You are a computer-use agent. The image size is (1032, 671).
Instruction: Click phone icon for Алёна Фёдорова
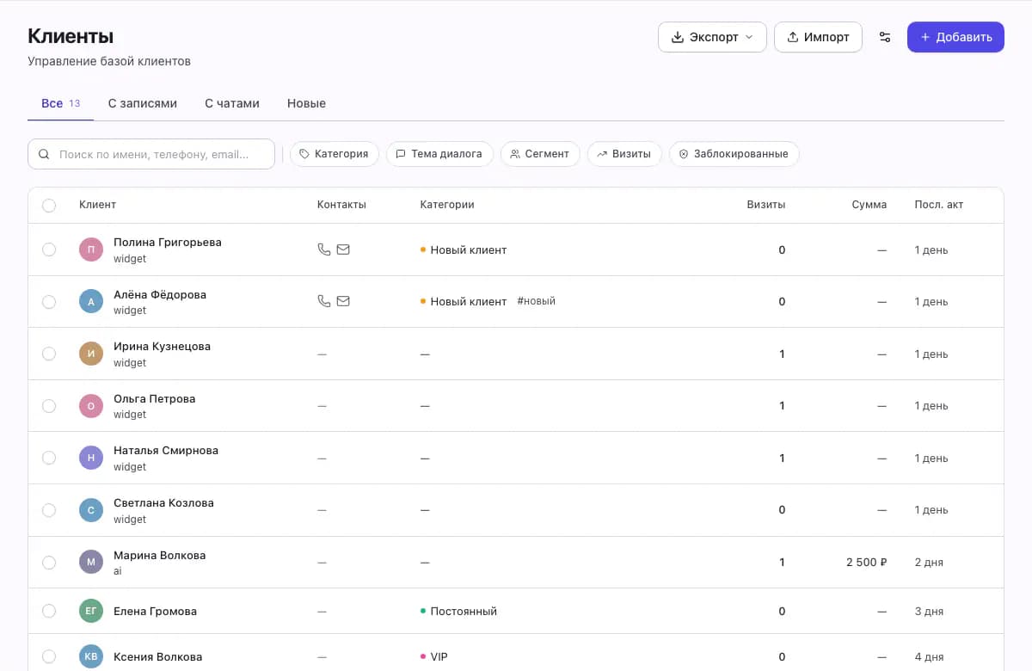coord(323,301)
